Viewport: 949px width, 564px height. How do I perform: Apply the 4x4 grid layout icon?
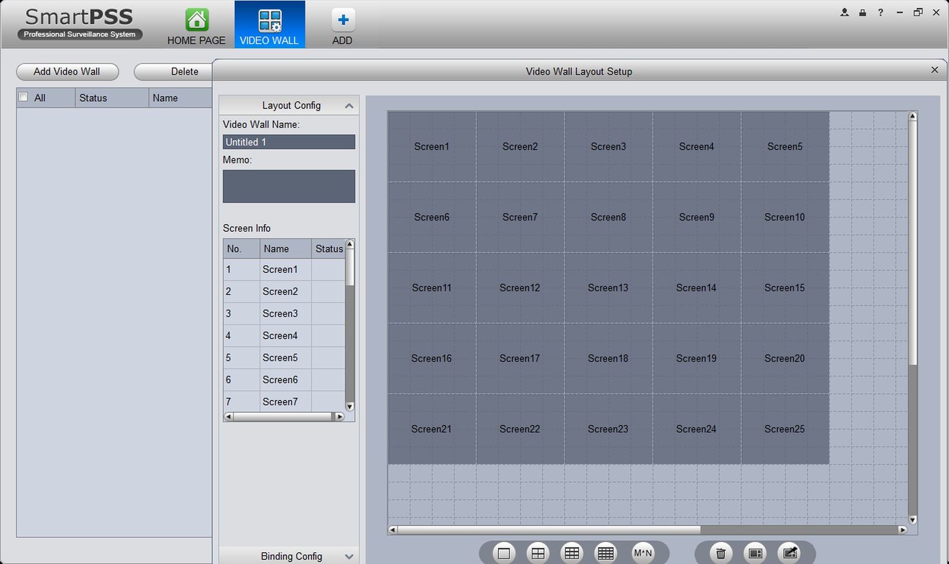[x=606, y=553]
